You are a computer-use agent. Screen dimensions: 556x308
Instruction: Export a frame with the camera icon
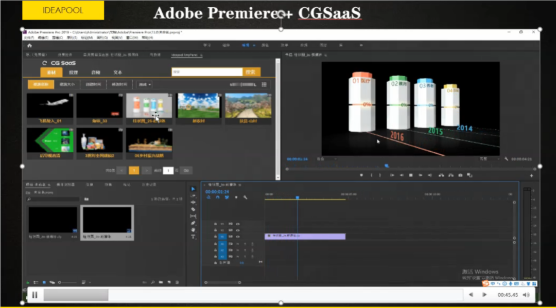tap(460, 175)
